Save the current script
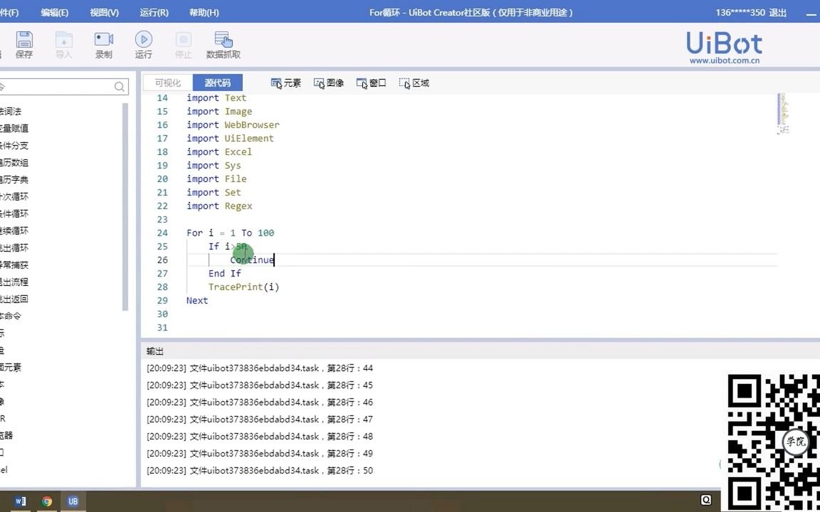The height and width of the screenshot is (512, 820). pos(23,44)
